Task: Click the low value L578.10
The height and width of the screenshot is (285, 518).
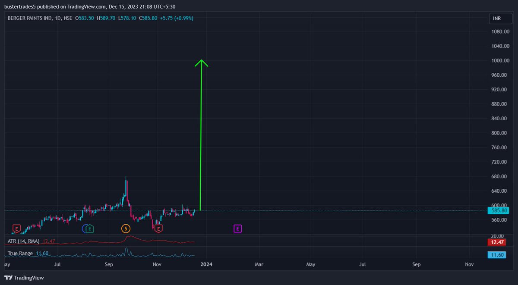Action: tap(128, 18)
